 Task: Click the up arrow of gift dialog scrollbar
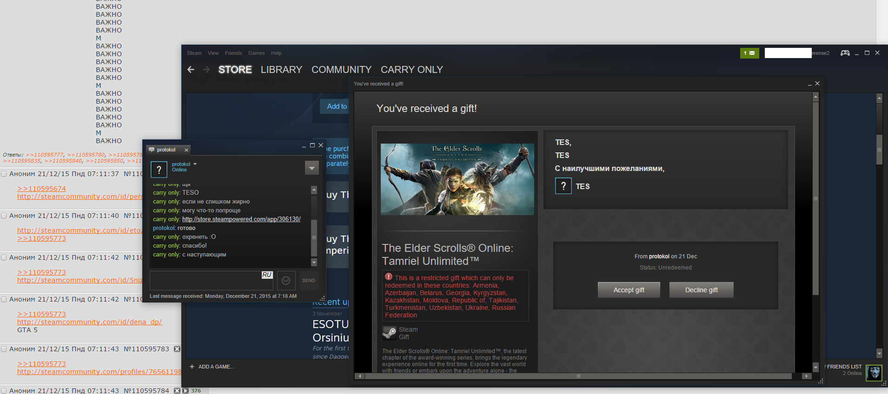click(815, 97)
